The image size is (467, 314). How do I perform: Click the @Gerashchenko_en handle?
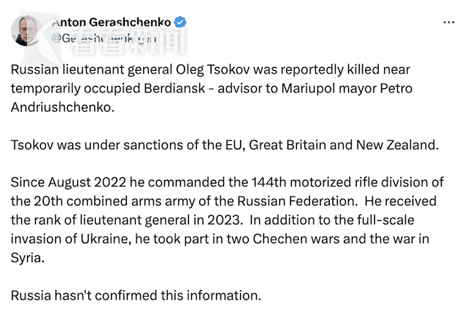click(104, 39)
